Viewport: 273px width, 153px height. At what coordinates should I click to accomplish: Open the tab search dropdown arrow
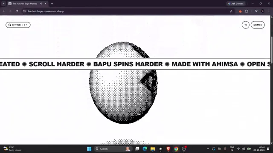[3, 3]
